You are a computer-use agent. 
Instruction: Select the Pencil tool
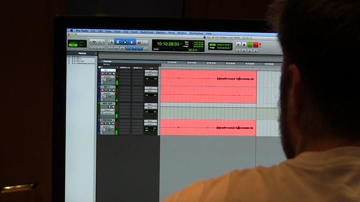coord(146,42)
